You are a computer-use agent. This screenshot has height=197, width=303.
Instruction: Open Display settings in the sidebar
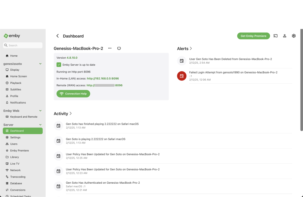[x=23, y=70]
